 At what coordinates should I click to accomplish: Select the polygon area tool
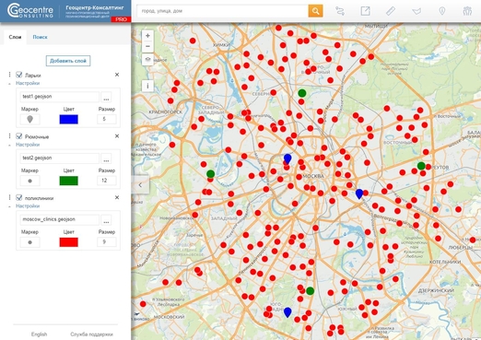[416, 11]
